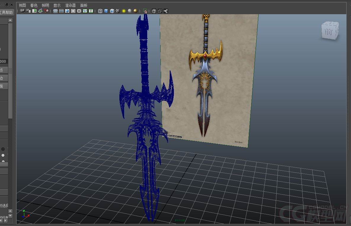The image size is (351, 226).
Task: Click the bookmarks icon in toolbar
Action: tap(34, 11)
